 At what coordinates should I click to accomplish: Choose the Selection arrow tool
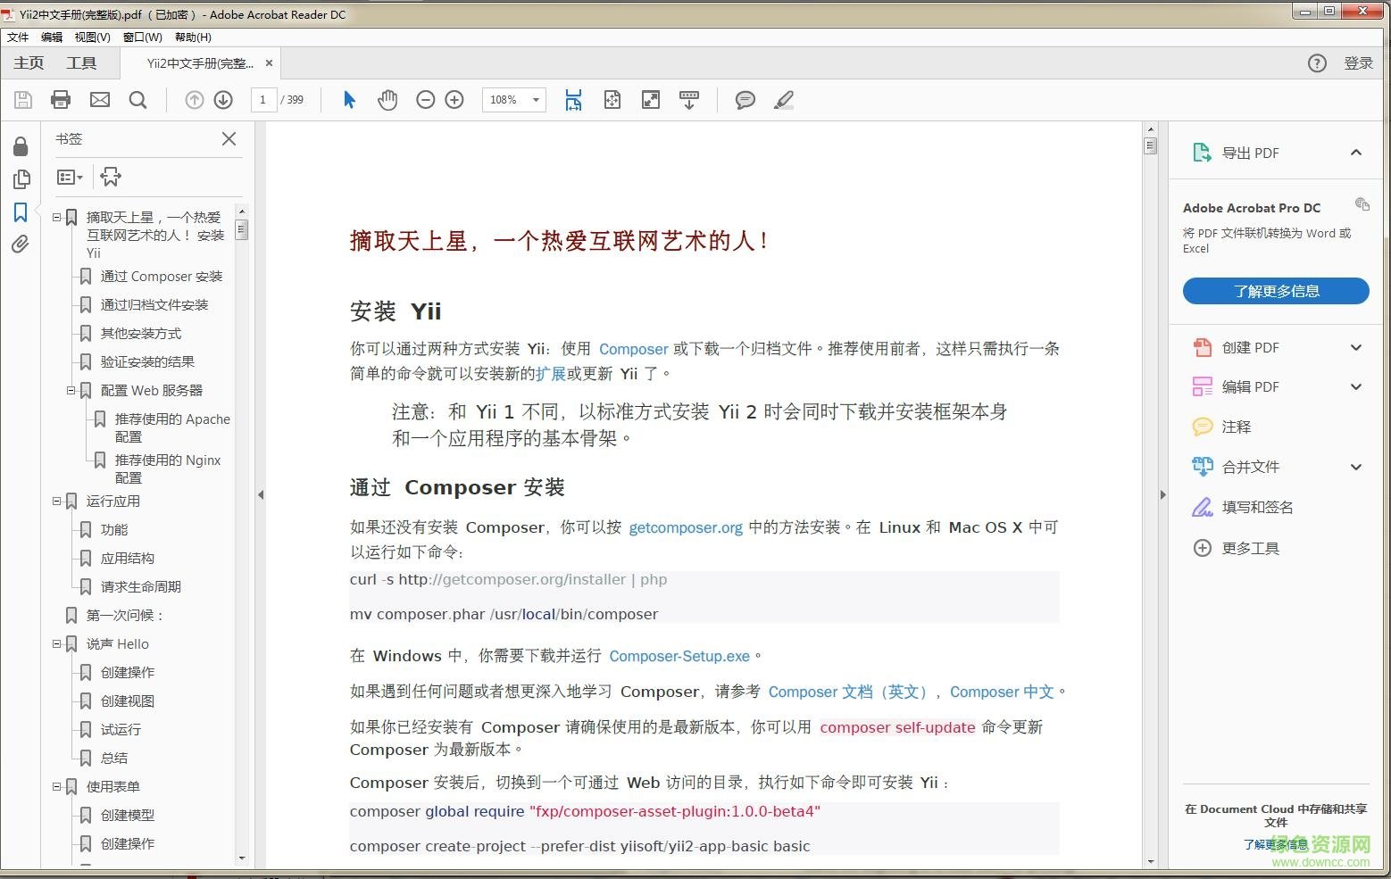point(349,100)
